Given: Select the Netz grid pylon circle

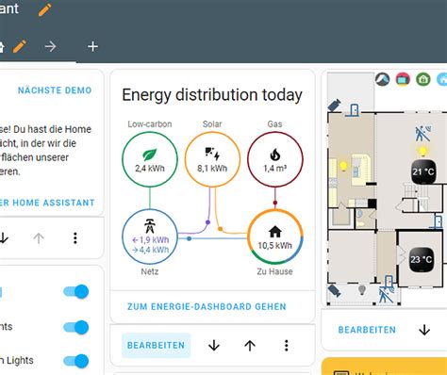Looking at the screenshot, I should point(150,237).
